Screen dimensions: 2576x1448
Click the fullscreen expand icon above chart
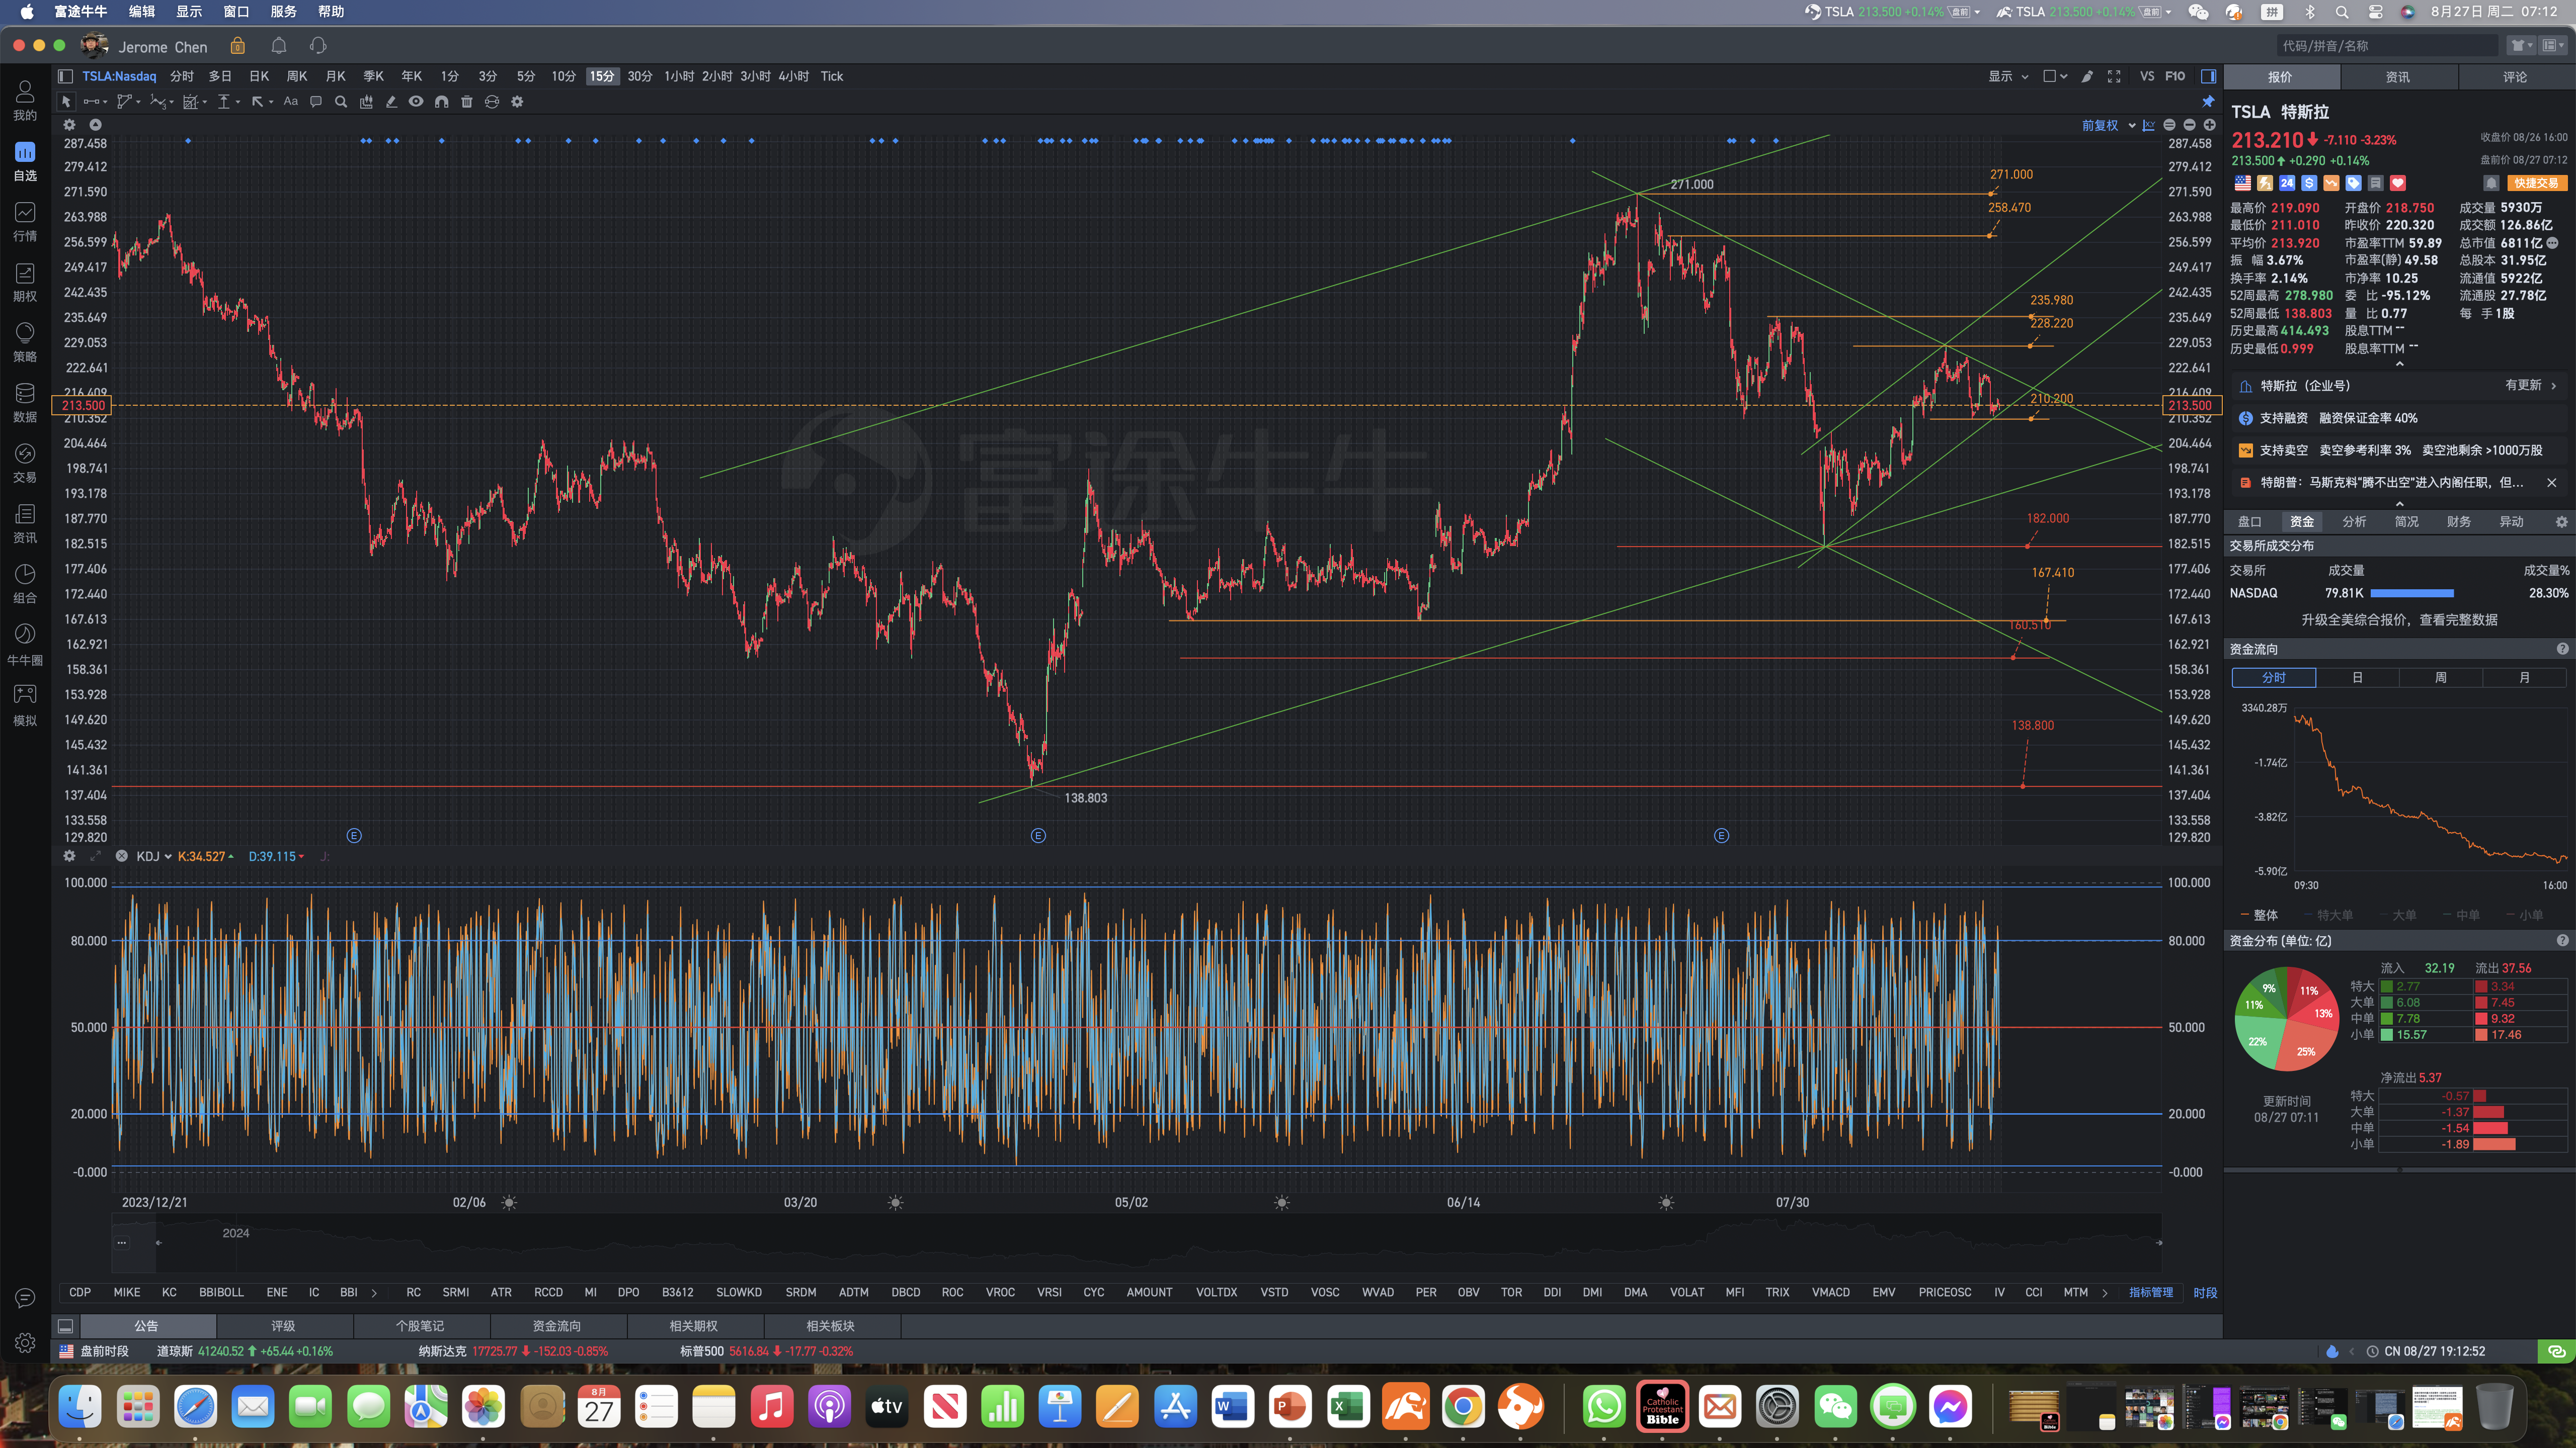click(x=2114, y=77)
